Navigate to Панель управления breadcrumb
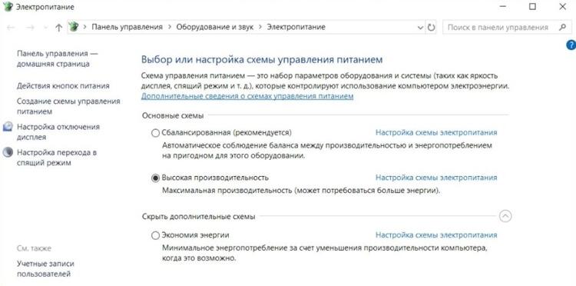Viewport: 576px width, 286px height. [127, 27]
